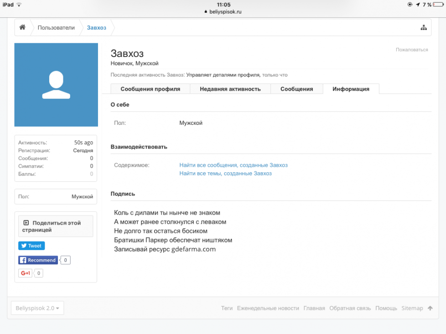This screenshot has width=446, height=334.
Task: Click the scroll-to-top arrow icon
Action: tap(430, 308)
